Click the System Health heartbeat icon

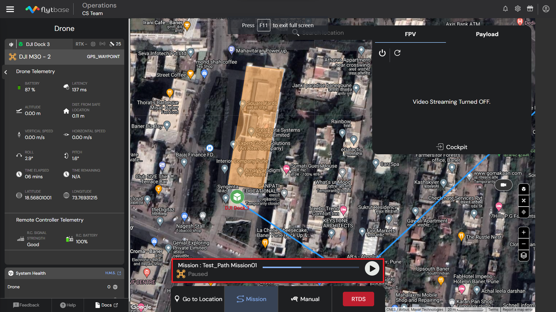[x=11, y=273]
